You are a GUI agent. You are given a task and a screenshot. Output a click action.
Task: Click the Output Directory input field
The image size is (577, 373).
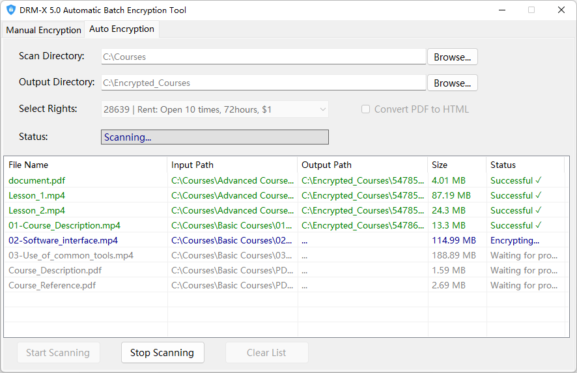pyautogui.click(x=264, y=83)
